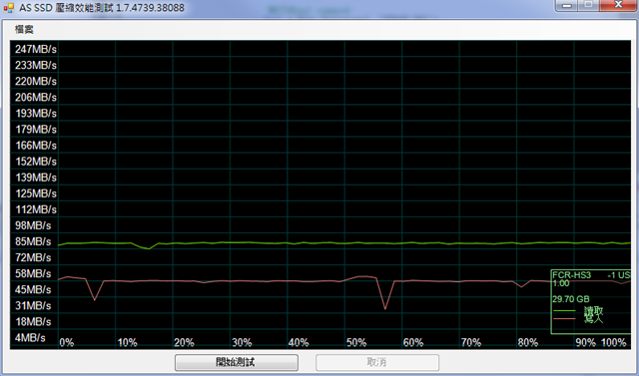Screen dimensions: 639x376
Task: Click the 220MB/s axis label
Action: (36, 82)
